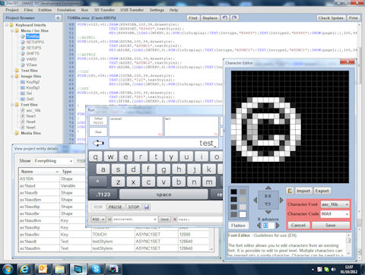Screen dimensions: 365x275
Task: Select the white color swatch
Action: pos(243,214)
